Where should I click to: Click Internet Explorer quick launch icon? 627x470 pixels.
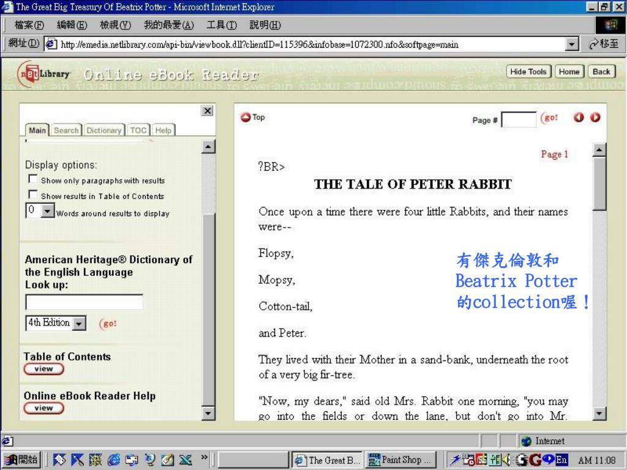coord(113,460)
